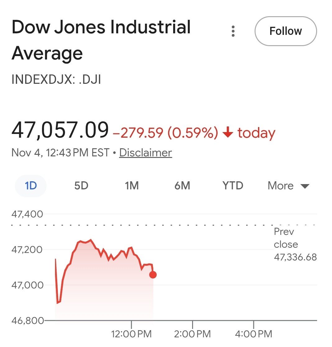Click the 47,057.09 index value
The image size is (332, 347).
(x=60, y=130)
